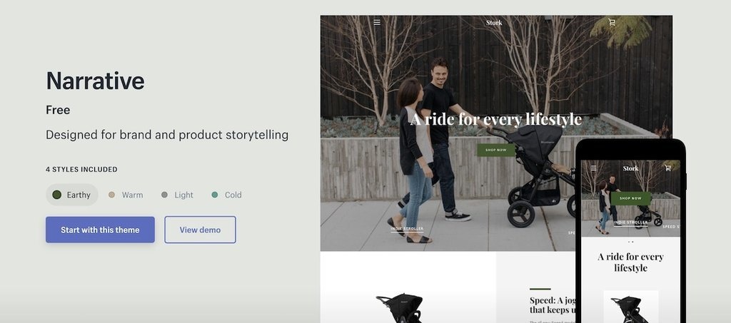Click Stork logo in desktop preview

coord(494,22)
